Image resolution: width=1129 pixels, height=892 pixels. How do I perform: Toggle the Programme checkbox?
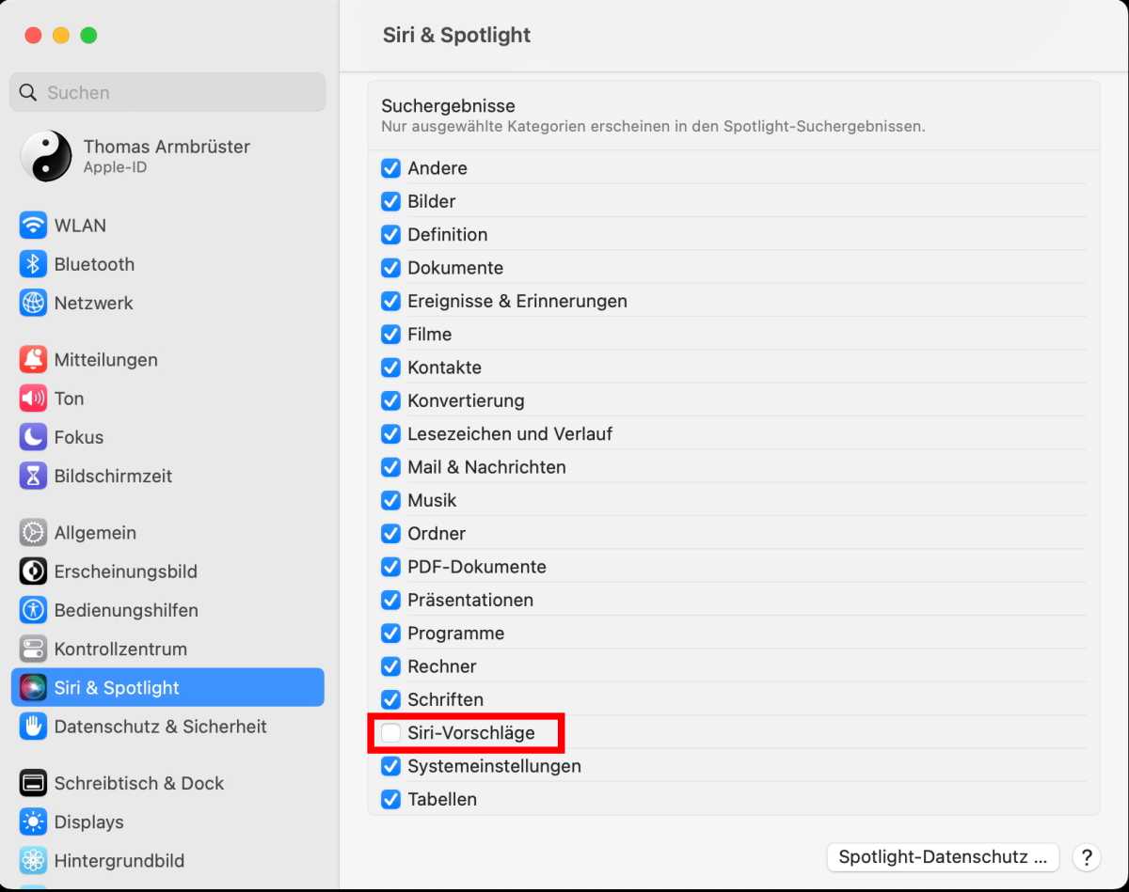pos(390,633)
